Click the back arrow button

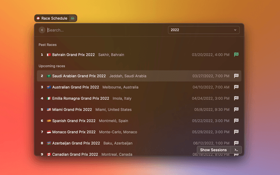42,30
